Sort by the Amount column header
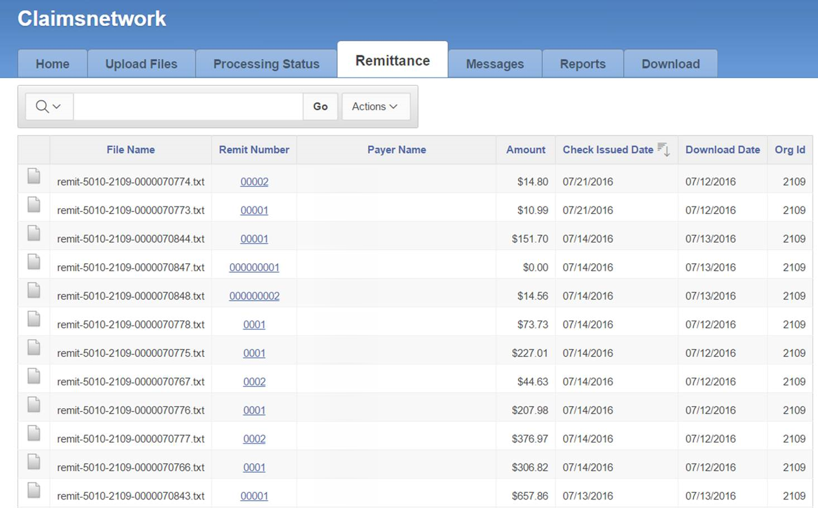This screenshot has height=508, width=818. tap(526, 149)
